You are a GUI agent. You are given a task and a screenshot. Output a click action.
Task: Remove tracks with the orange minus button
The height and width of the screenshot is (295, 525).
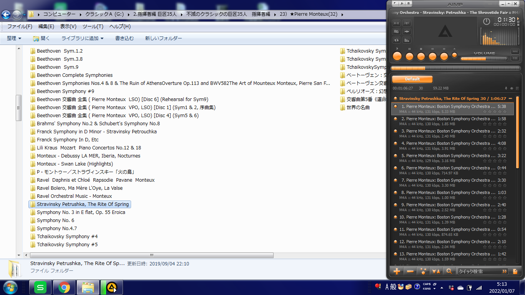(410, 272)
